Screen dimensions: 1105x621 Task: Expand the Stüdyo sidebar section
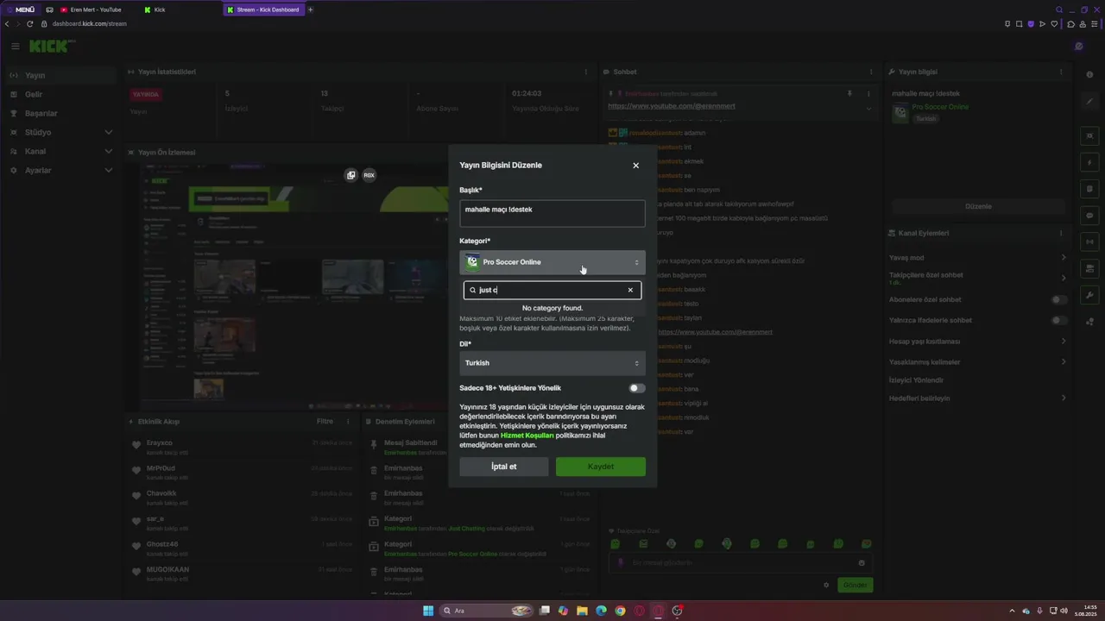60,133
